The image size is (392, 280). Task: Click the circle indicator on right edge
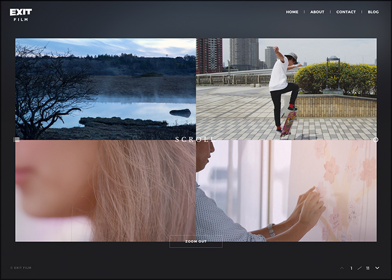(375, 140)
